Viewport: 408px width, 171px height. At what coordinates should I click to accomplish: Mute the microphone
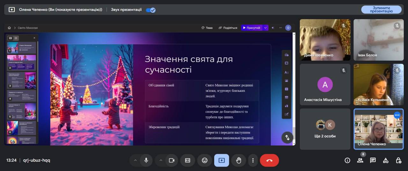pos(146,160)
